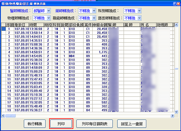Screen dimensions: 181x131
Task: Click the 看診日 column header
Action: tap(21, 25)
